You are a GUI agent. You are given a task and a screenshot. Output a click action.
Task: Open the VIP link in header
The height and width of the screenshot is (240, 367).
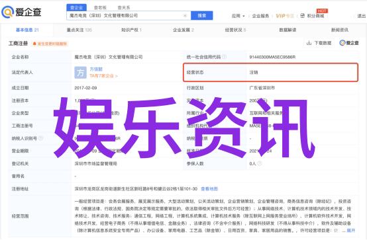click(x=285, y=16)
